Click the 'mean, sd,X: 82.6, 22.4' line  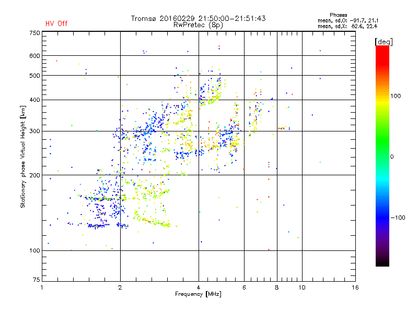[347, 26]
